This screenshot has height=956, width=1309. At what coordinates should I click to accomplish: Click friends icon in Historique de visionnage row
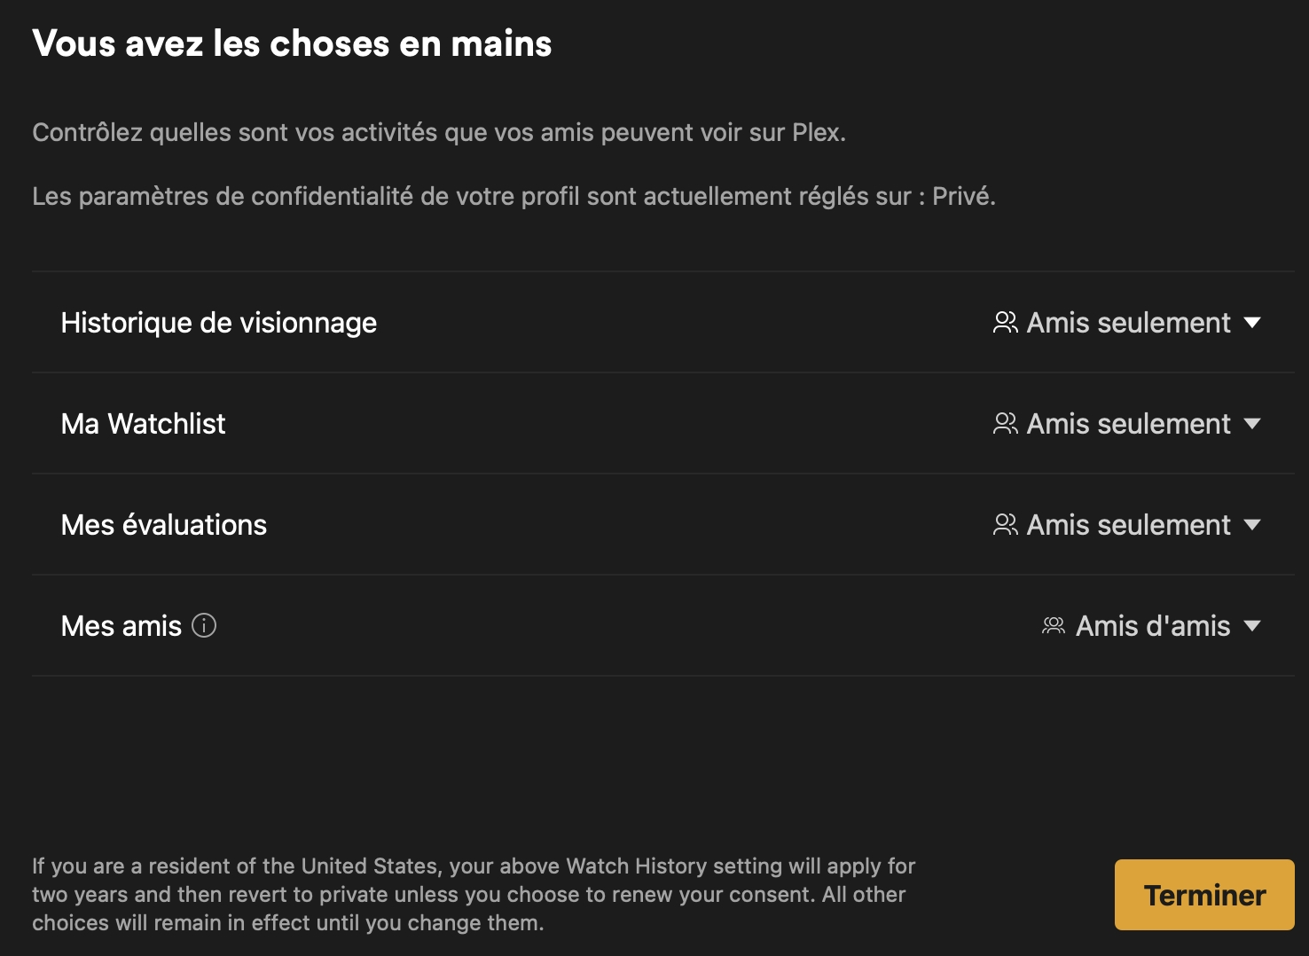pos(1005,323)
